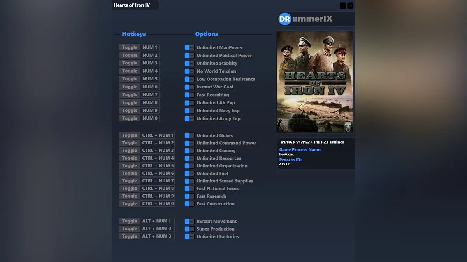This screenshot has width=467, height=262.
Task: Toggle Instant War Goal switch
Action: 190,87
